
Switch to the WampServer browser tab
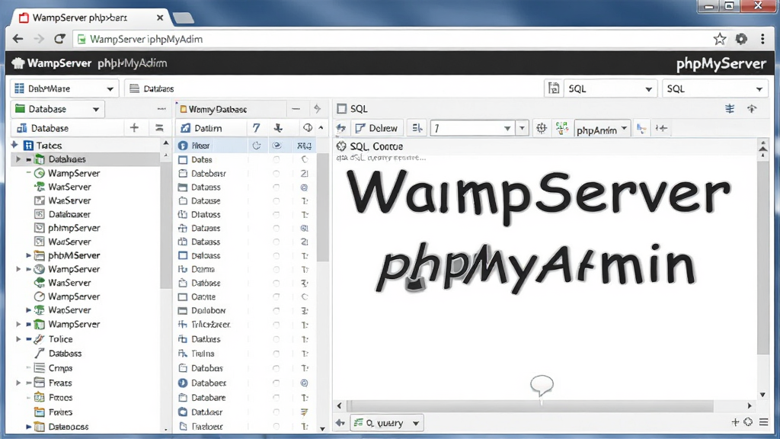(x=90, y=18)
